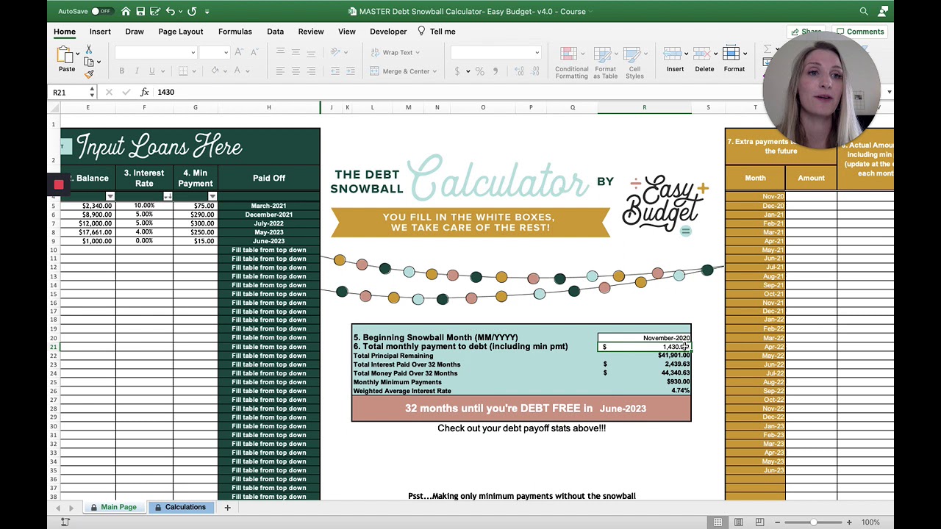Cut the selection with the scissors icon

coord(88,49)
